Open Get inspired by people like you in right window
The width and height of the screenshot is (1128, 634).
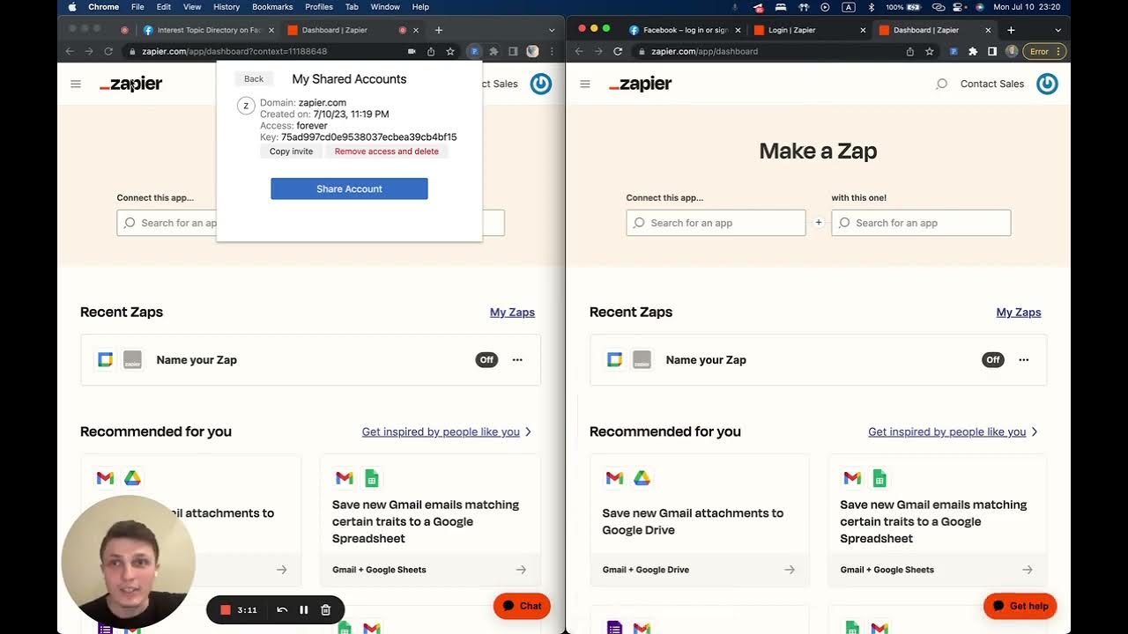click(x=953, y=431)
